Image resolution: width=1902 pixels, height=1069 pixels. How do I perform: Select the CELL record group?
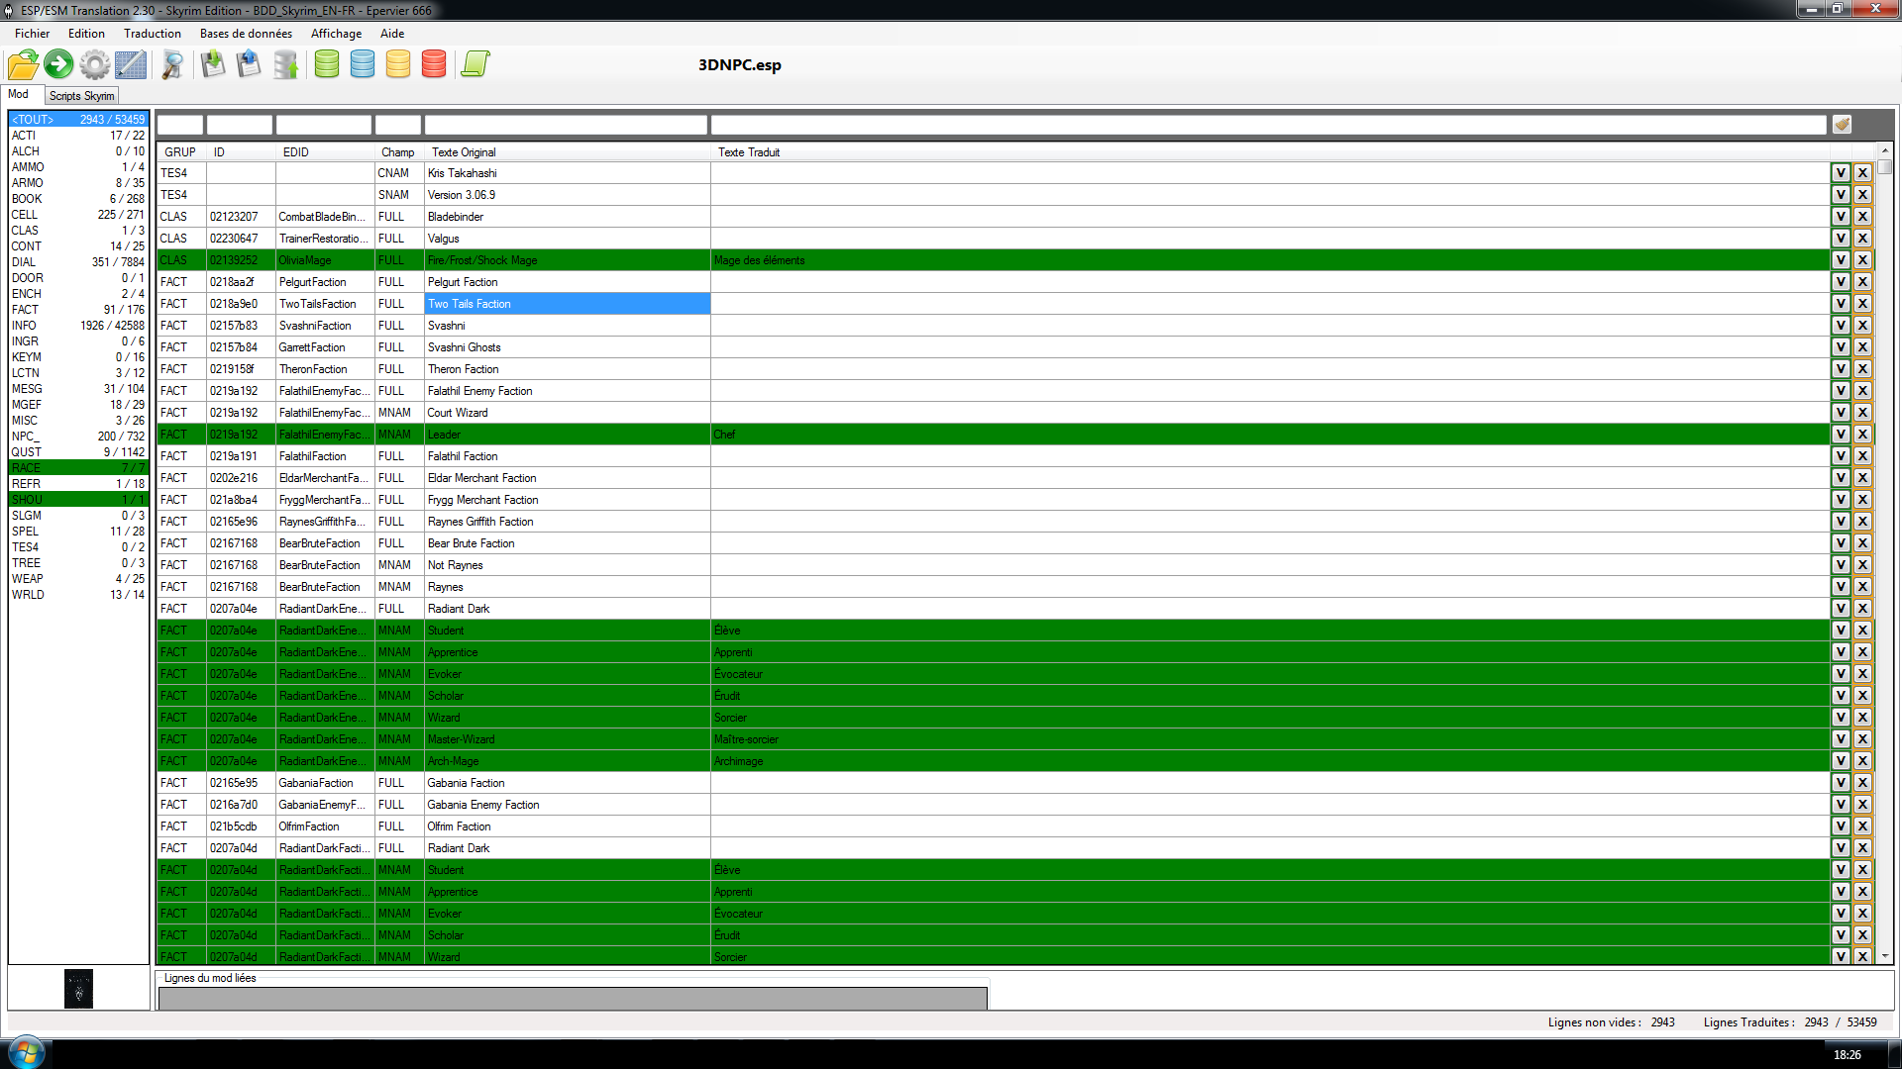78,215
